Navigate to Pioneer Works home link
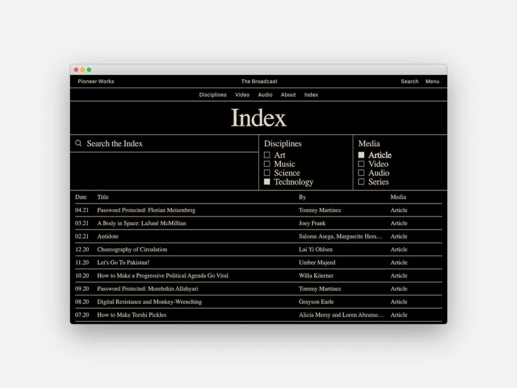 click(95, 81)
